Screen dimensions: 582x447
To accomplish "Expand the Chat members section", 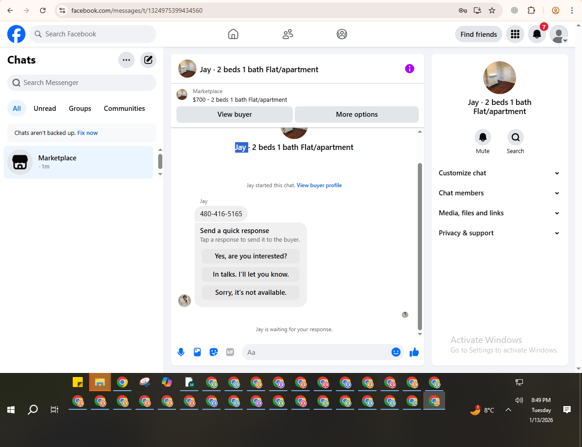I will (500, 193).
